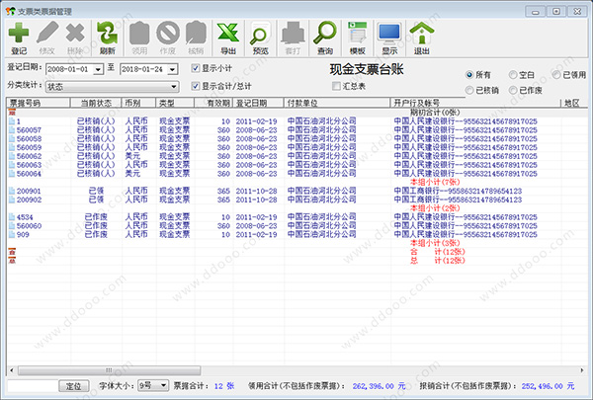Click the 显示 monitor icon
This screenshot has width=593, height=400.
pyautogui.click(x=389, y=34)
